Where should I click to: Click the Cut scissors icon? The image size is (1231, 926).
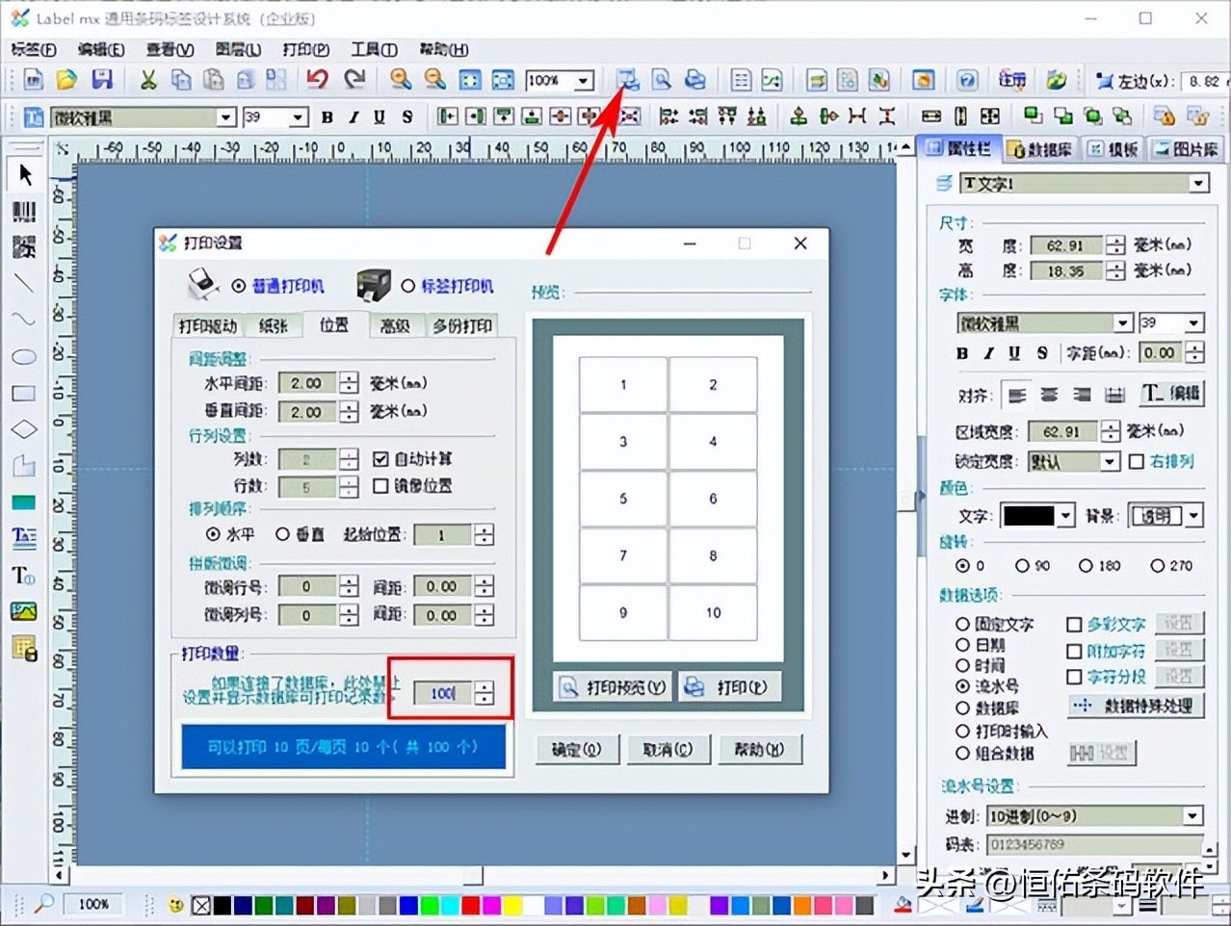click(x=148, y=80)
